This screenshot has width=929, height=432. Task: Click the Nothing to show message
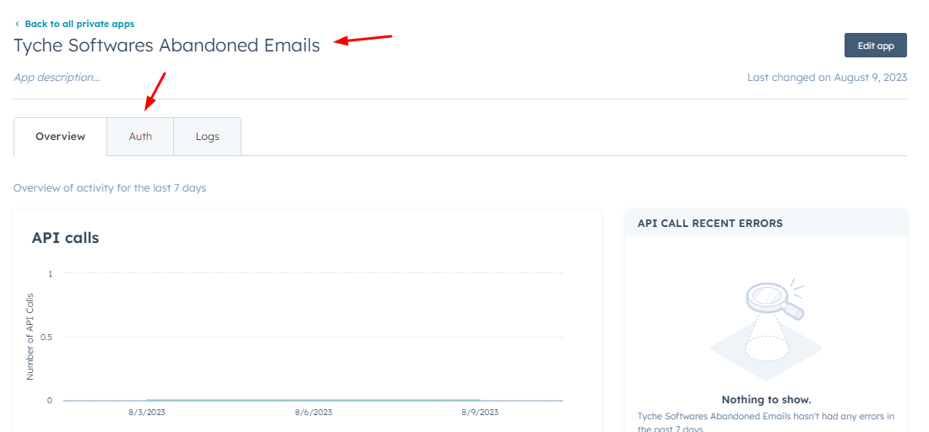[766, 399]
